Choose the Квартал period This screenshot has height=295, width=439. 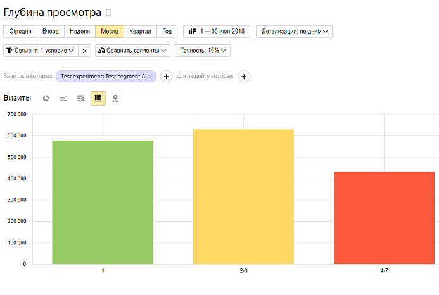pos(140,31)
